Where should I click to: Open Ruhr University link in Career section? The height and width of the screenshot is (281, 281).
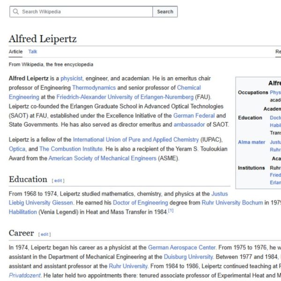pos(128,266)
